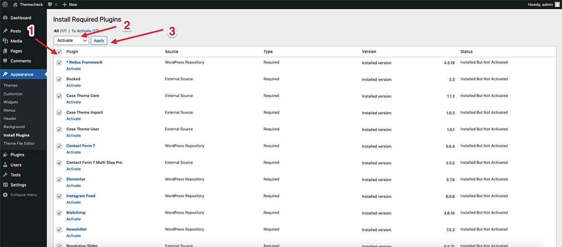Open the Newsletter plugin link
Image resolution: width=562 pixels, height=247 pixels.
click(x=76, y=229)
